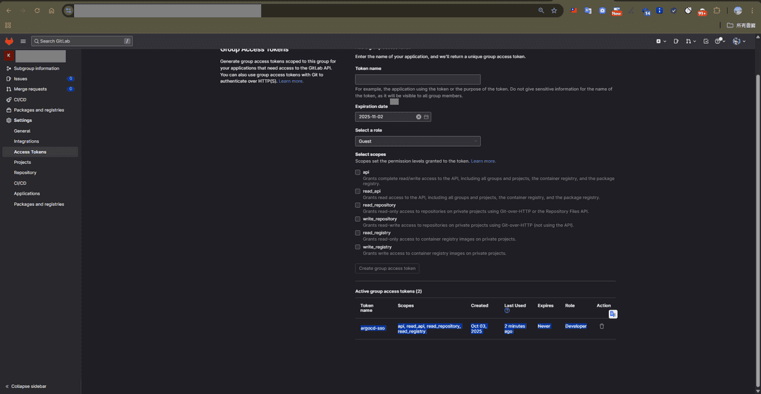Open the To-Do list icon in the top bar

[706, 41]
